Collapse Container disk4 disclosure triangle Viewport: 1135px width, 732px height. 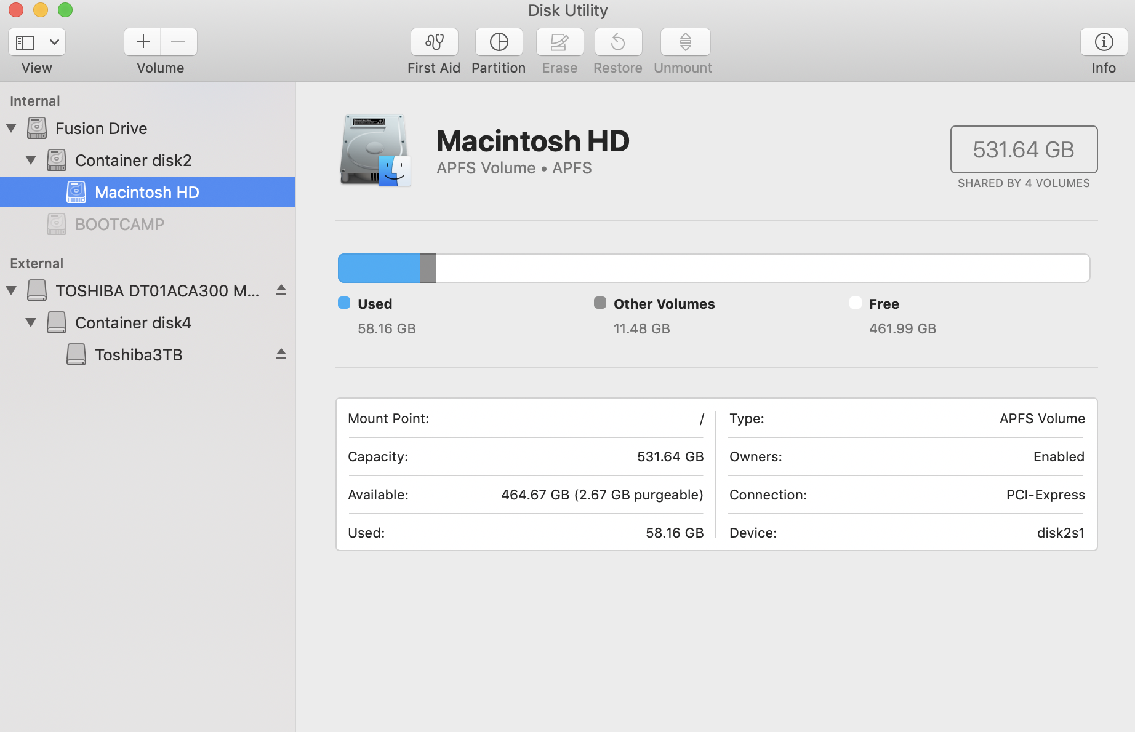pos(31,322)
